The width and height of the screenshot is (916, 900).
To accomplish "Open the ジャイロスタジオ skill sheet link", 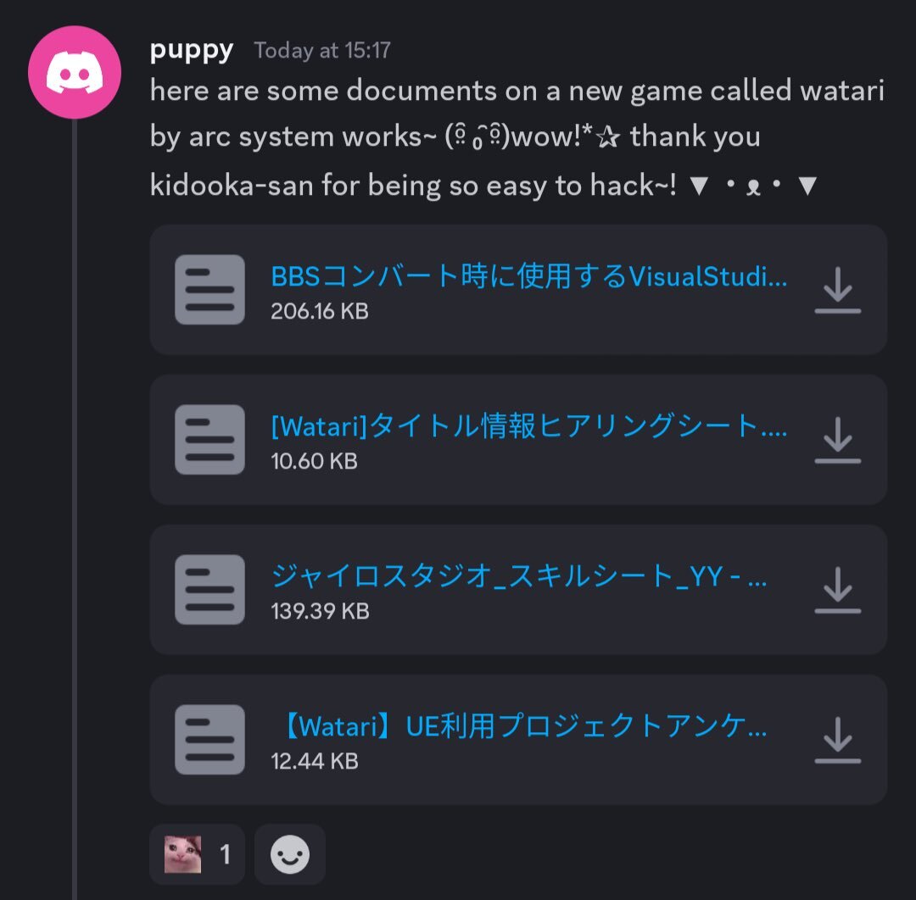I will (x=519, y=576).
